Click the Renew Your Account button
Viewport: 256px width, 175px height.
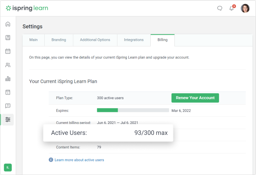coord(195,98)
